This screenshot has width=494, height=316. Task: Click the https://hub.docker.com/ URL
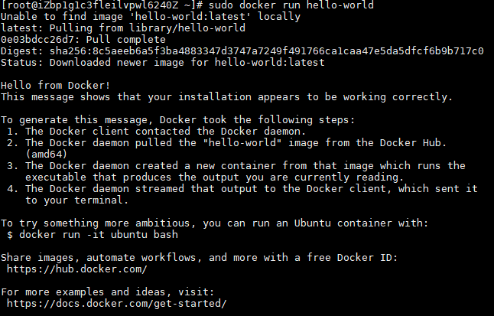(76, 269)
